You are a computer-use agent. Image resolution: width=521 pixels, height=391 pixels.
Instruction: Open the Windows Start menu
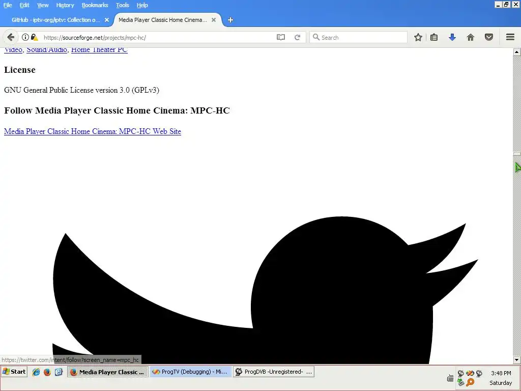pos(14,372)
